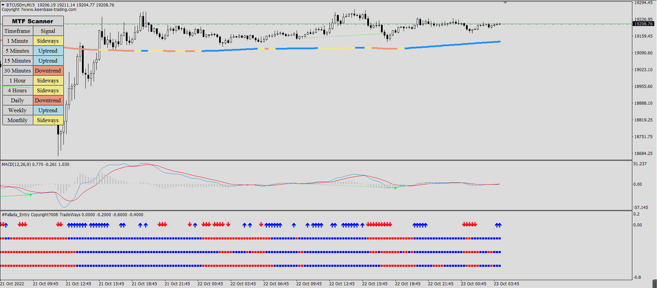The width and height of the screenshot is (657, 288).
Task: Select the Uptrend signal for 5 Minutes
Action: click(48, 51)
